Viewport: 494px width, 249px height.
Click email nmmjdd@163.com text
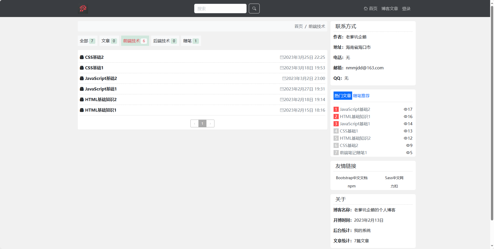[x=365, y=68]
